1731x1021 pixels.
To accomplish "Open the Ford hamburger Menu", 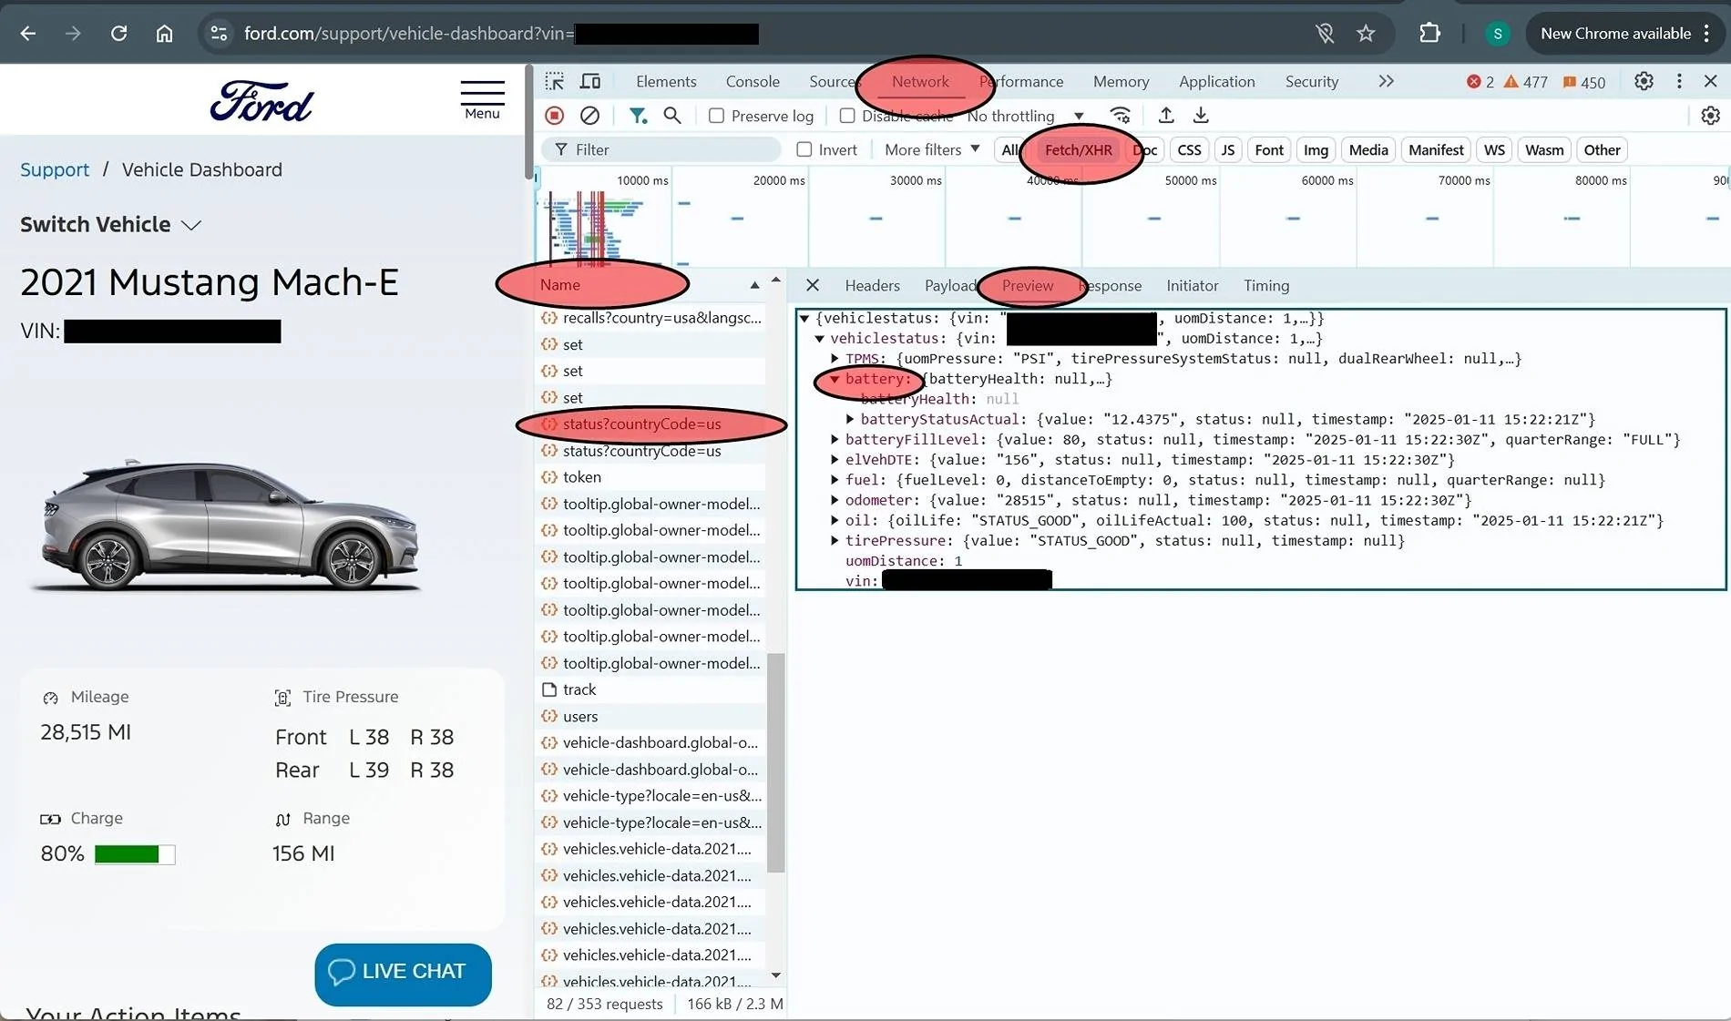I will (482, 100).
